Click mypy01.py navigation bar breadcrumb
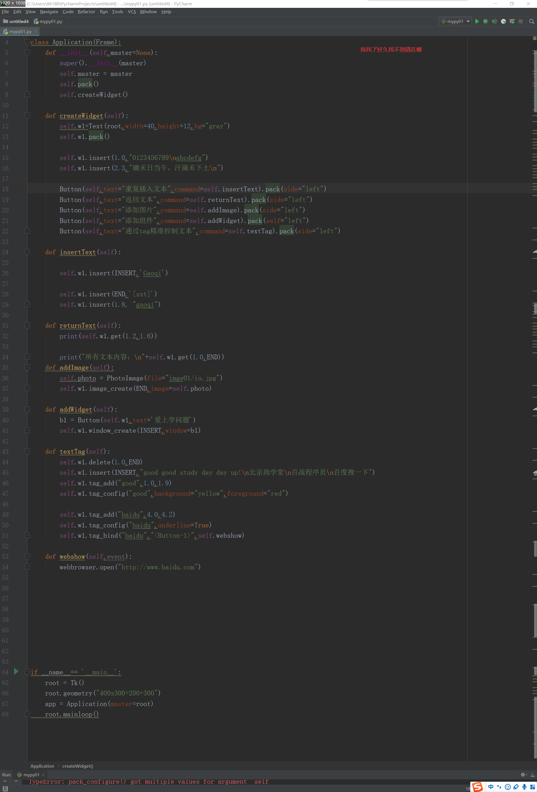537x792 pixels. coord(48,21)
